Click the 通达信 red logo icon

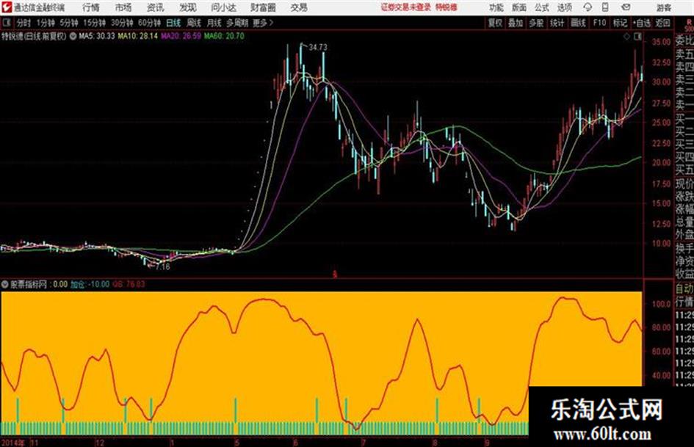point(6,7)
